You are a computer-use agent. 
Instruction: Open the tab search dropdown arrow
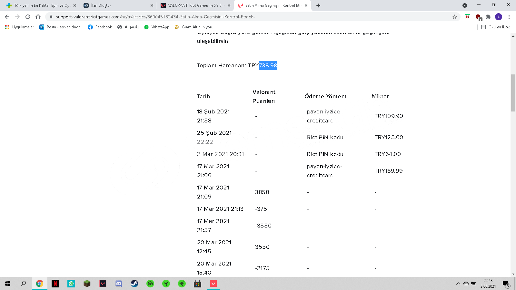coord(465,5)
